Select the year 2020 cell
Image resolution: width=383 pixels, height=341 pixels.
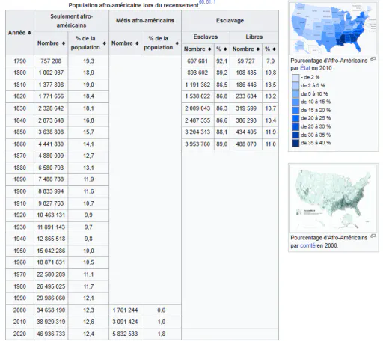click(19, 334)
